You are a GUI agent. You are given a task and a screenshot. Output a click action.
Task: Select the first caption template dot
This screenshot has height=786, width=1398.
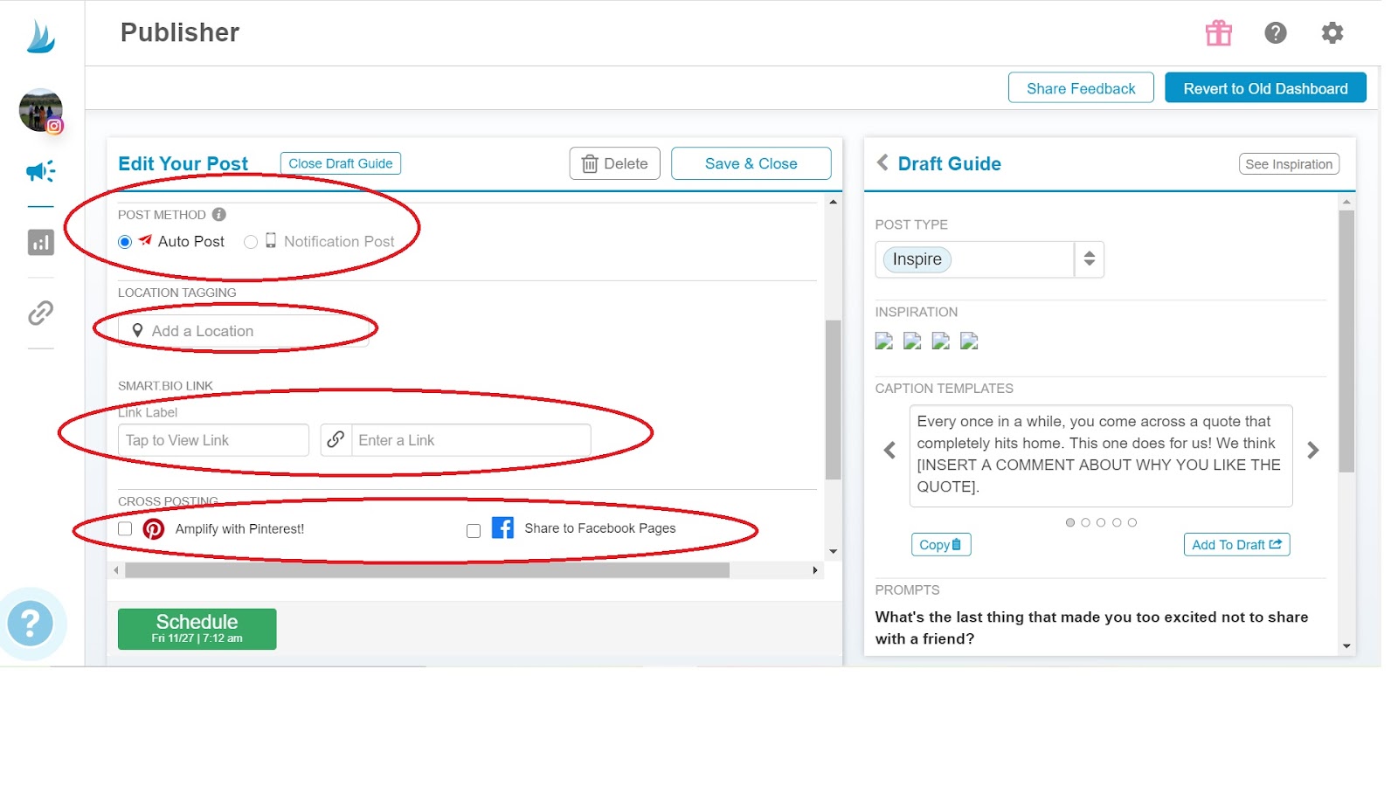coord(1070,522)
